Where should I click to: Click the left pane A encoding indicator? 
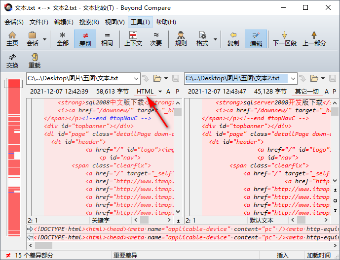click(x=168, y=92)
